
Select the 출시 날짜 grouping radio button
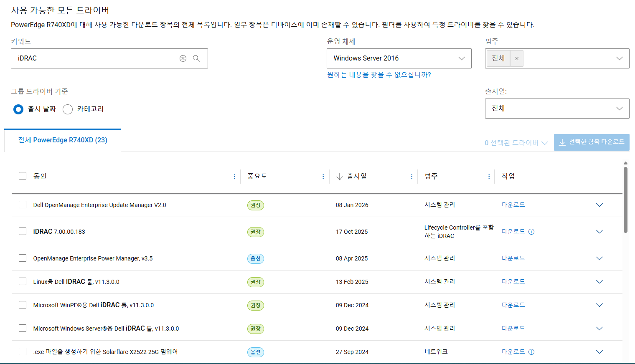coord(18,109)
